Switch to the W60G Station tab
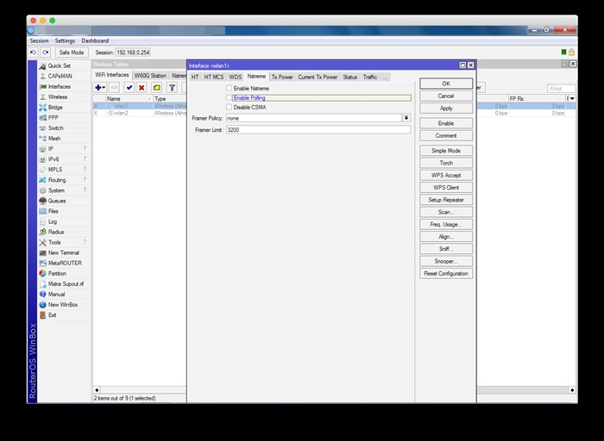The height and width of the screenshot is (441, 604). (x=150, y=75)
